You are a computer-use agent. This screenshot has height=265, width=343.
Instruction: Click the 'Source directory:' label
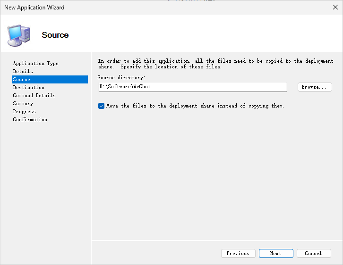tap(121, 77)
